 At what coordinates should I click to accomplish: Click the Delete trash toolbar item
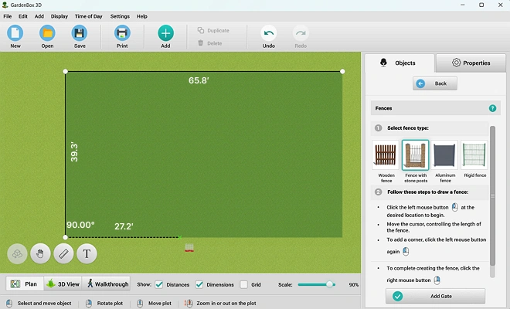(x=209, y=43)
